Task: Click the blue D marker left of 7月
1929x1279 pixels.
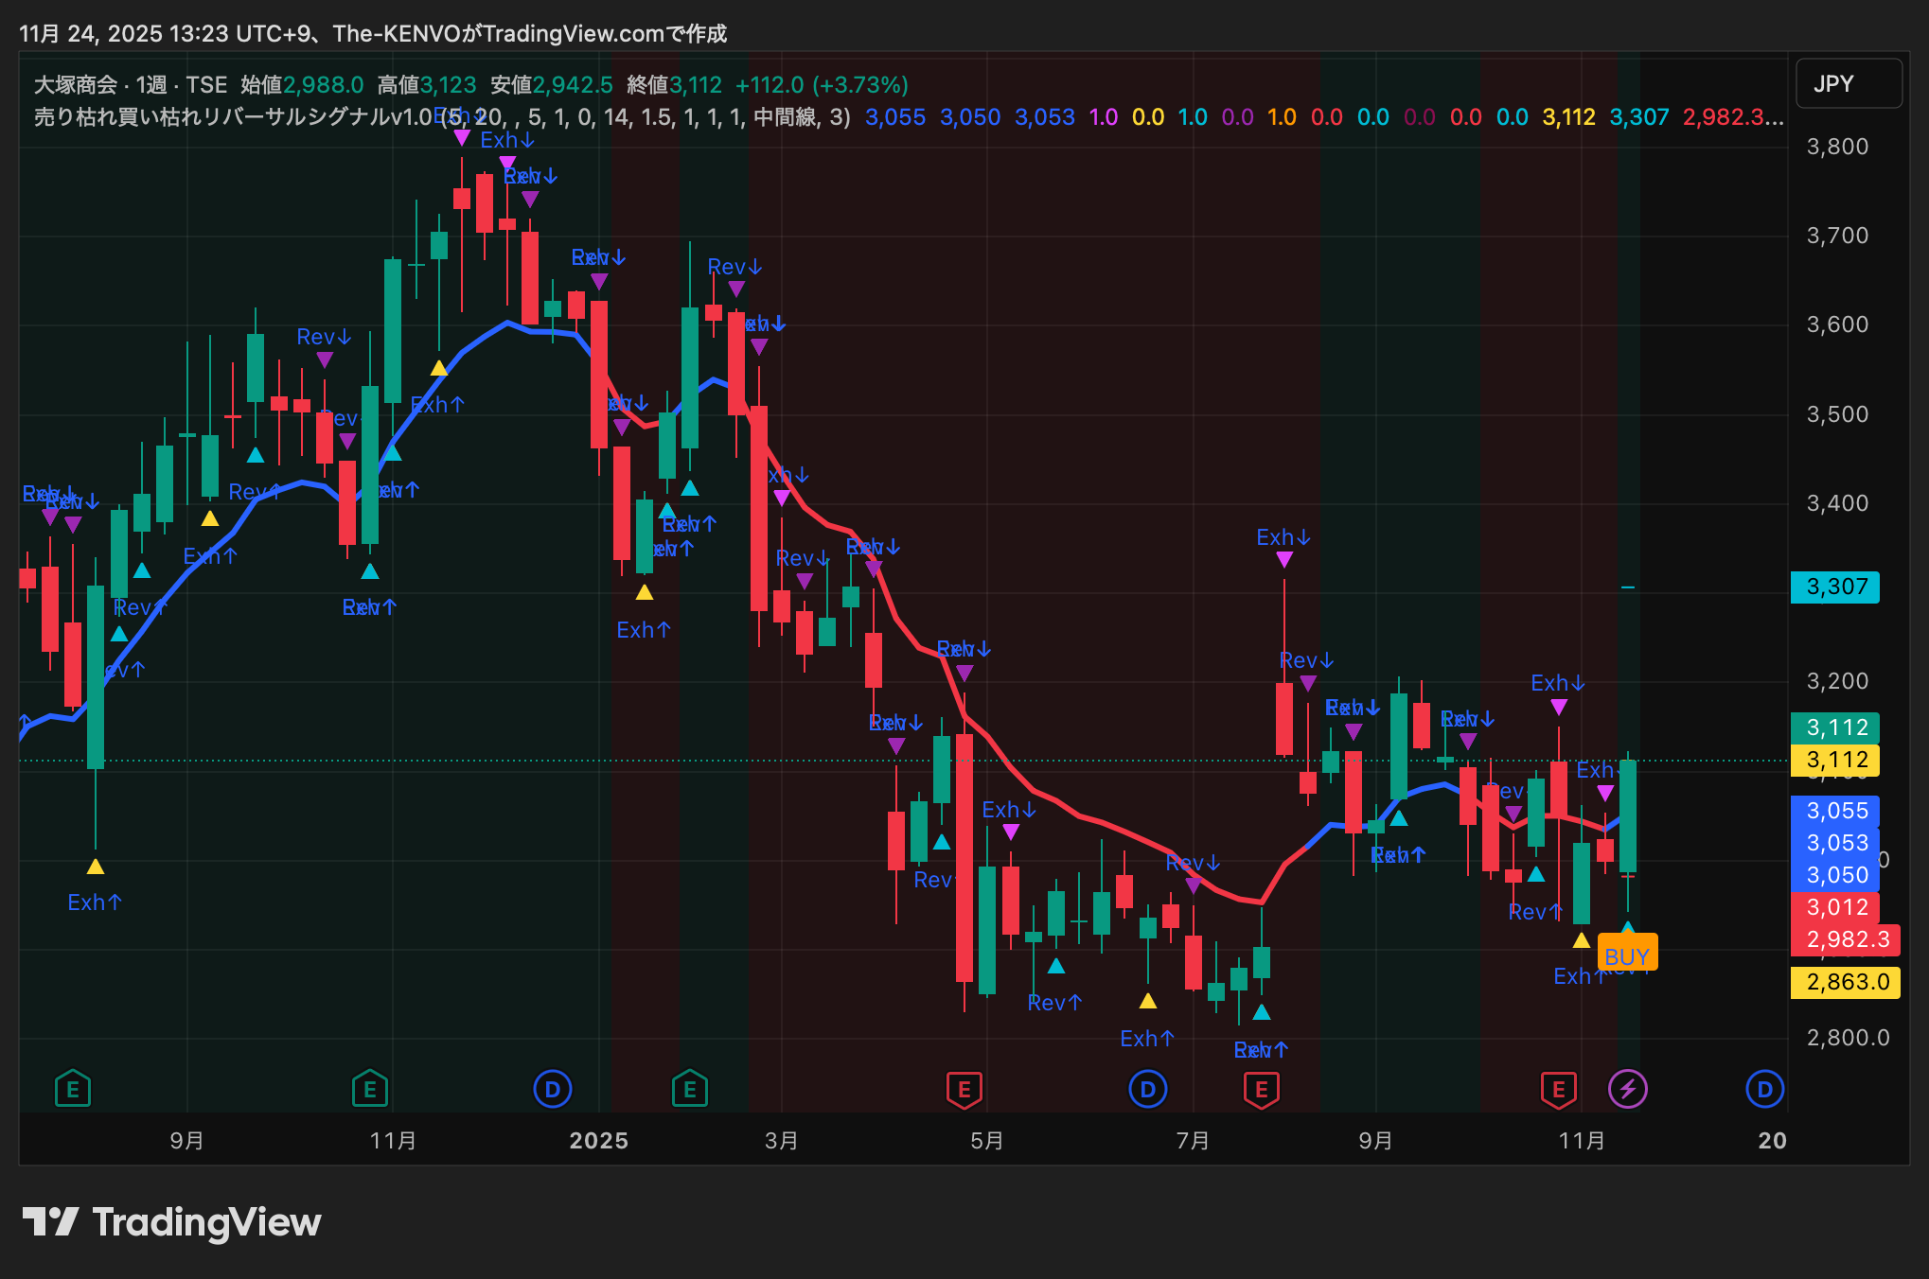Action: coord(1147,1089)
